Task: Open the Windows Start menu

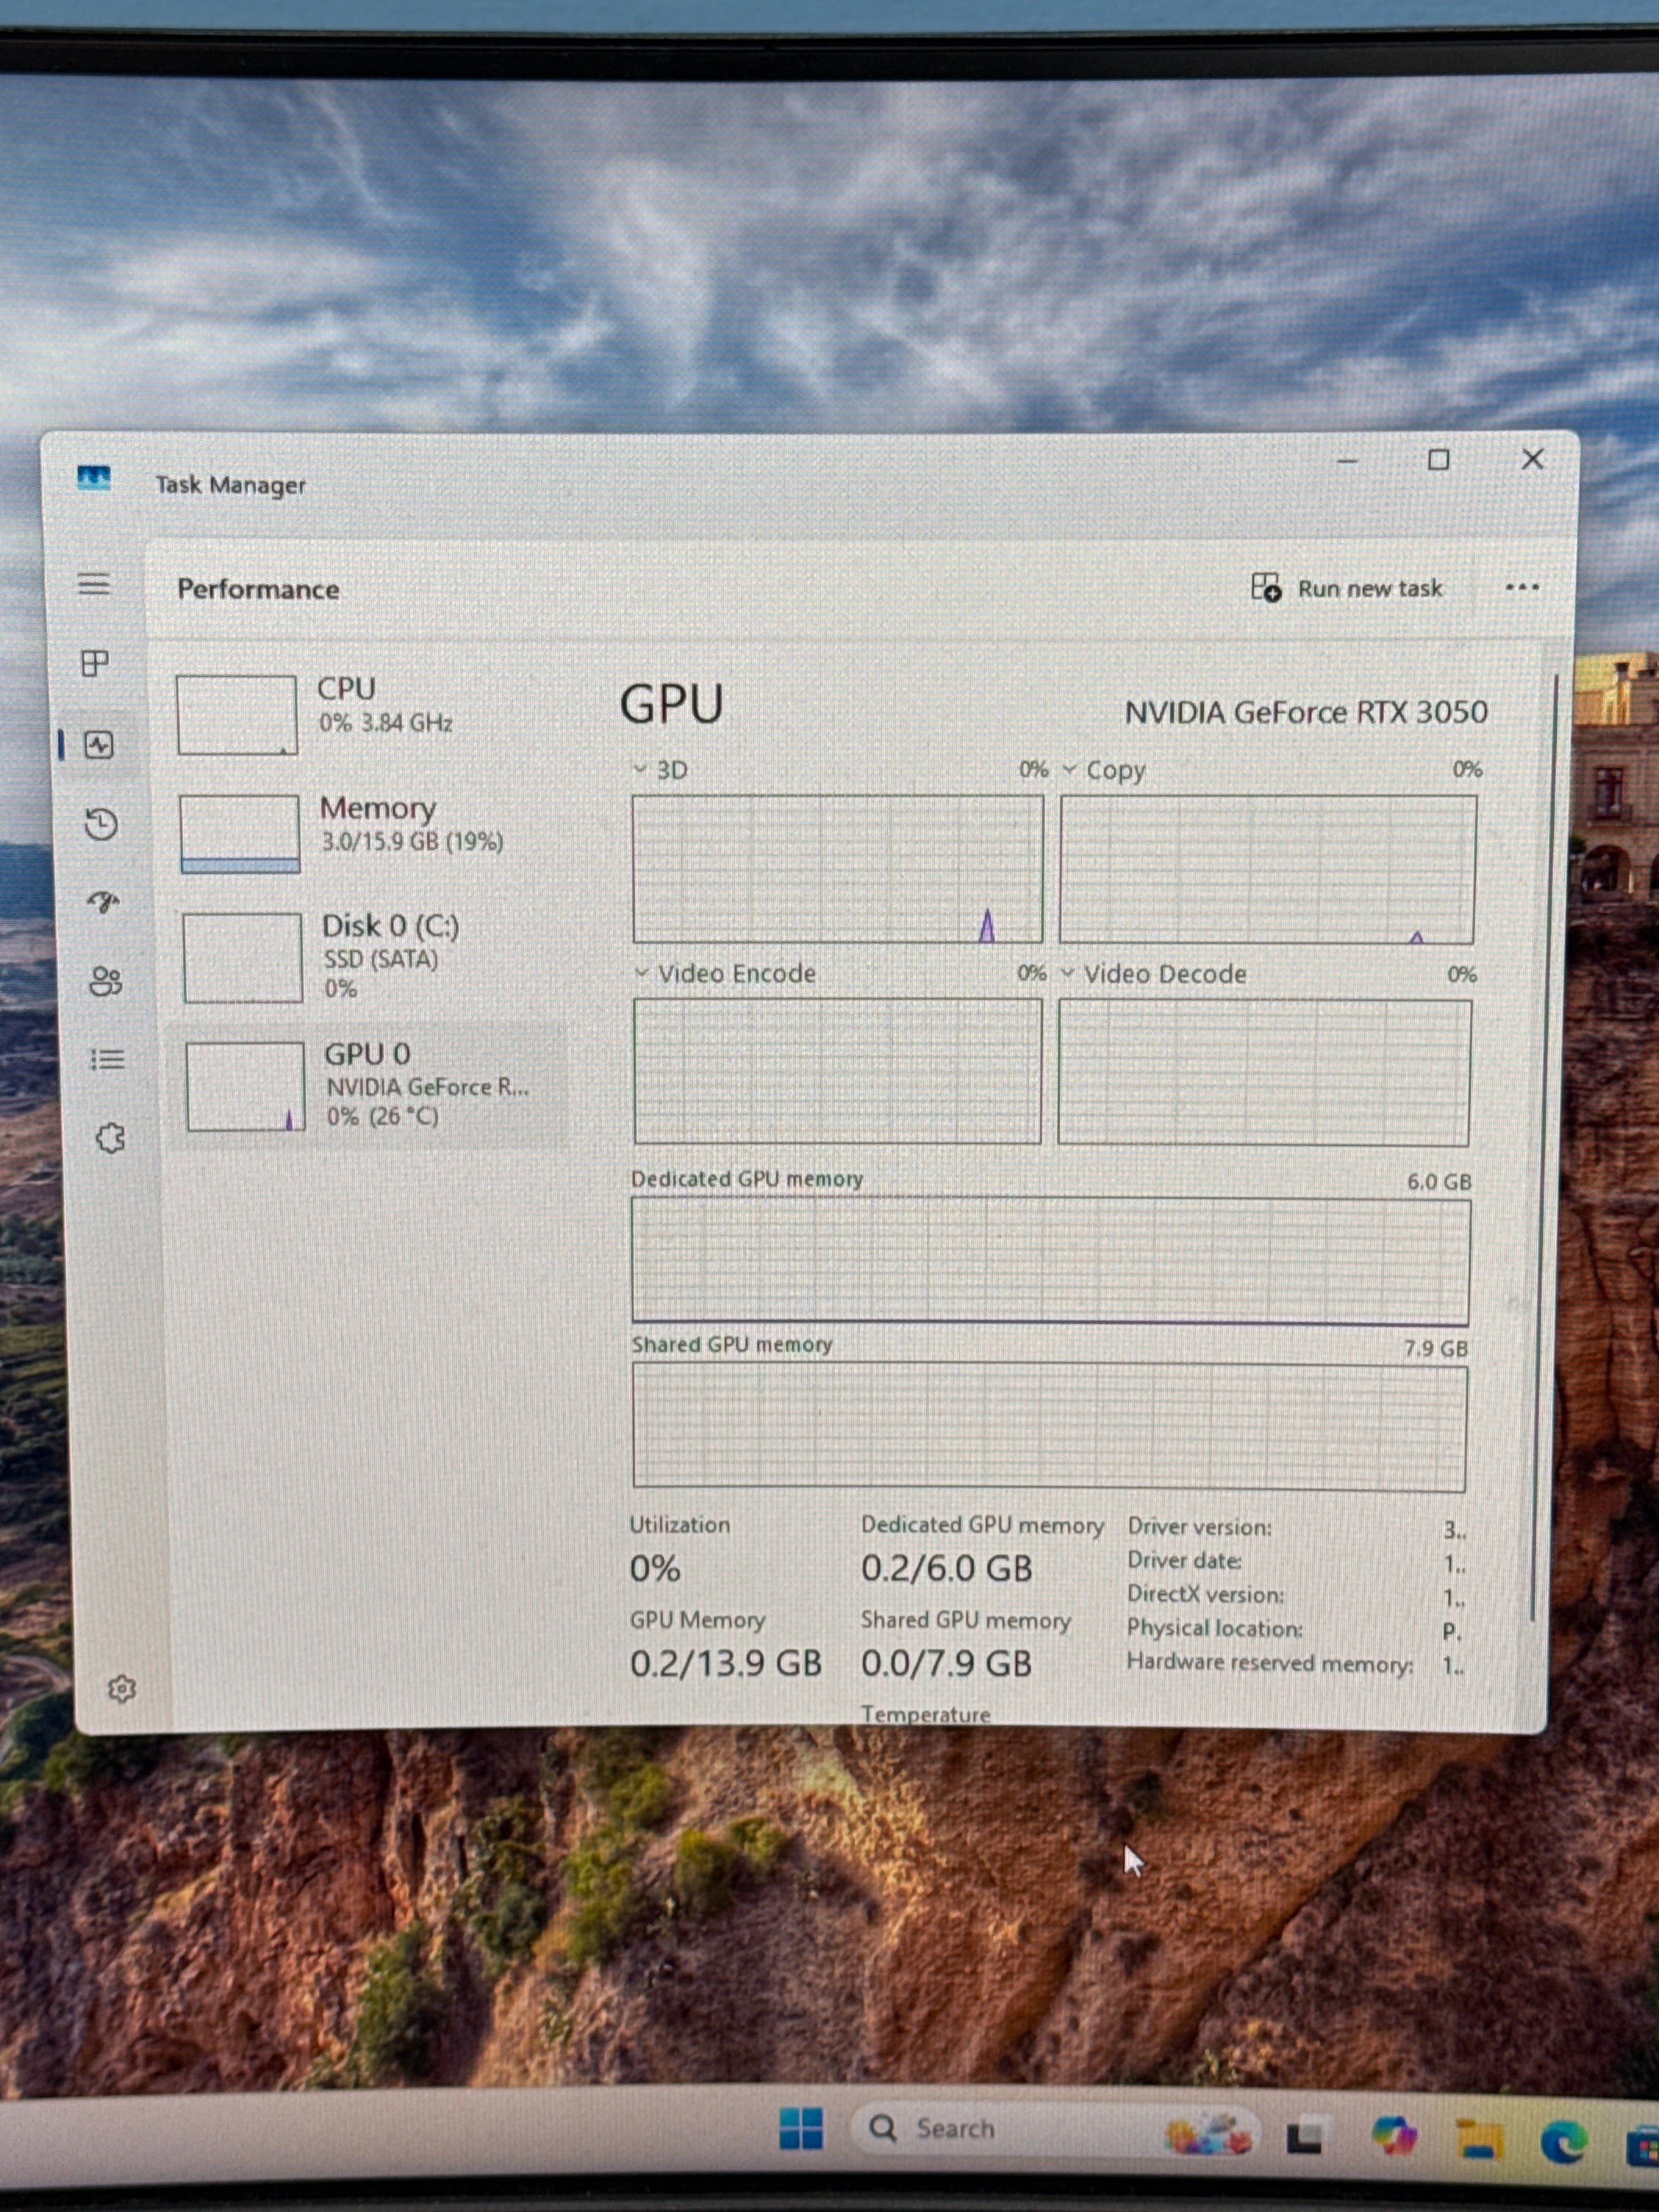Action: 801,2128
